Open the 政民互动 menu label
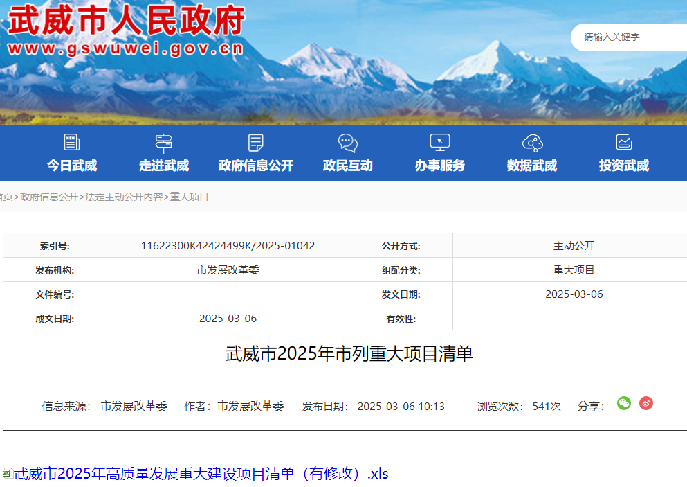687x487 pixels. 348,166
